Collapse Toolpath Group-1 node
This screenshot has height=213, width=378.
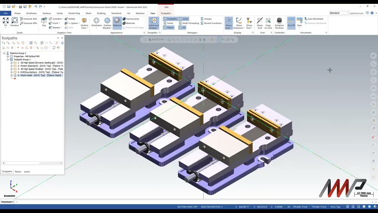coord(8,59)
